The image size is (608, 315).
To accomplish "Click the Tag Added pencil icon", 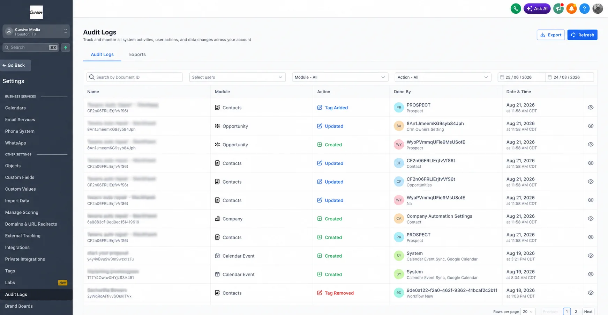I will pos(320,108).
